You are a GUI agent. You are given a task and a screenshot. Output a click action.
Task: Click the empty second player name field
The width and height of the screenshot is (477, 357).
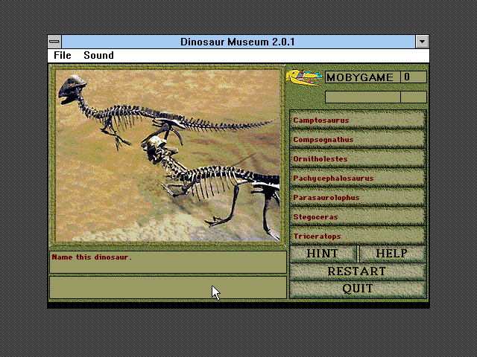pyautogui.click(x=362, y=97)
